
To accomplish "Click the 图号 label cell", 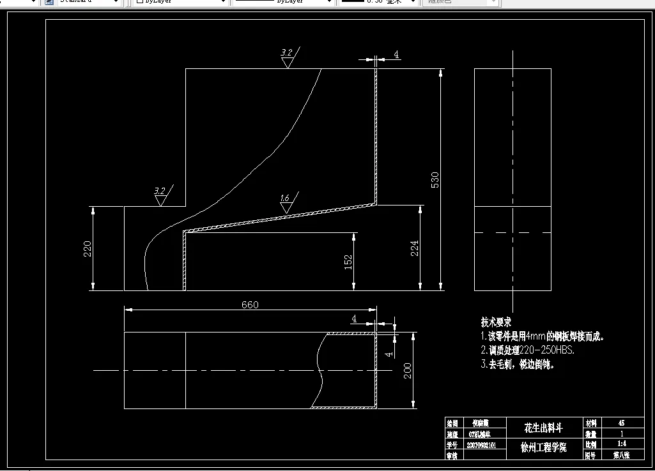I will click(x=591, y=455).
